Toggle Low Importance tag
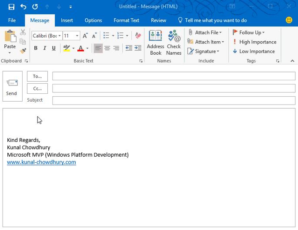Screen dimensions: 298x230 (254, 51)
